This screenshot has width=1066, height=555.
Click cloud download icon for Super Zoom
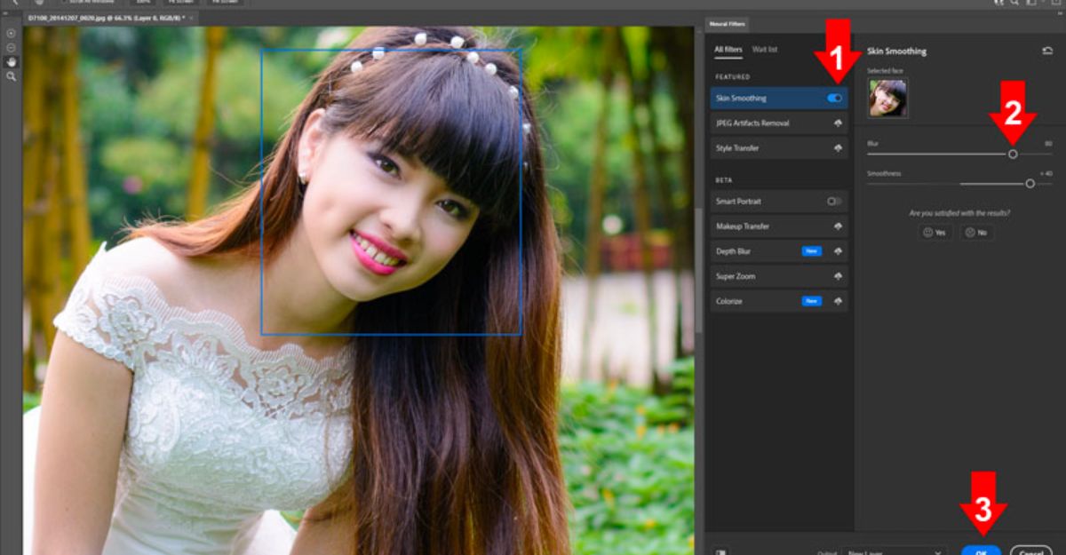pyautogui.click(x=837, y=276)
